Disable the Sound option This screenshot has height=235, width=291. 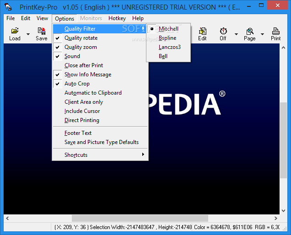[100, 56]
